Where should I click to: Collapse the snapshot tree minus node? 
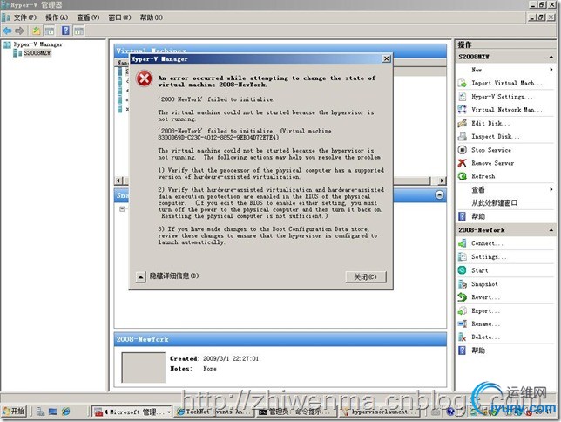tap(122, 209)
